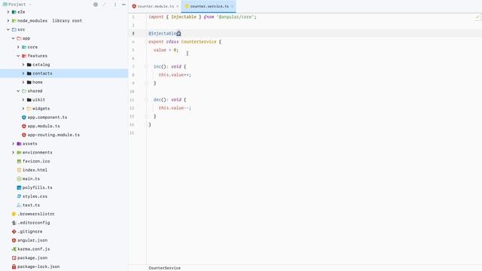Screen dimensions: 482x271
Task: Collapse the features folder
Action: coord(18,56)
